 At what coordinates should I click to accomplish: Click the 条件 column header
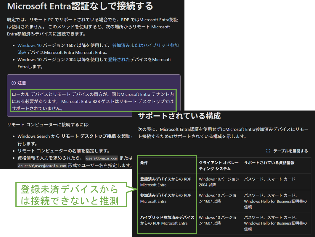point(144,163)
